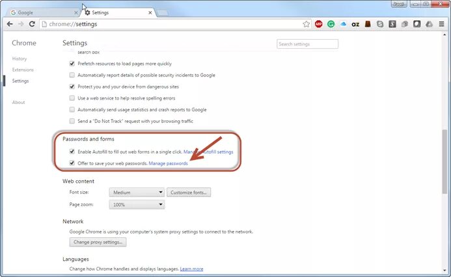
Task: Click Change proxy settings button
Action: pos(98,242)
